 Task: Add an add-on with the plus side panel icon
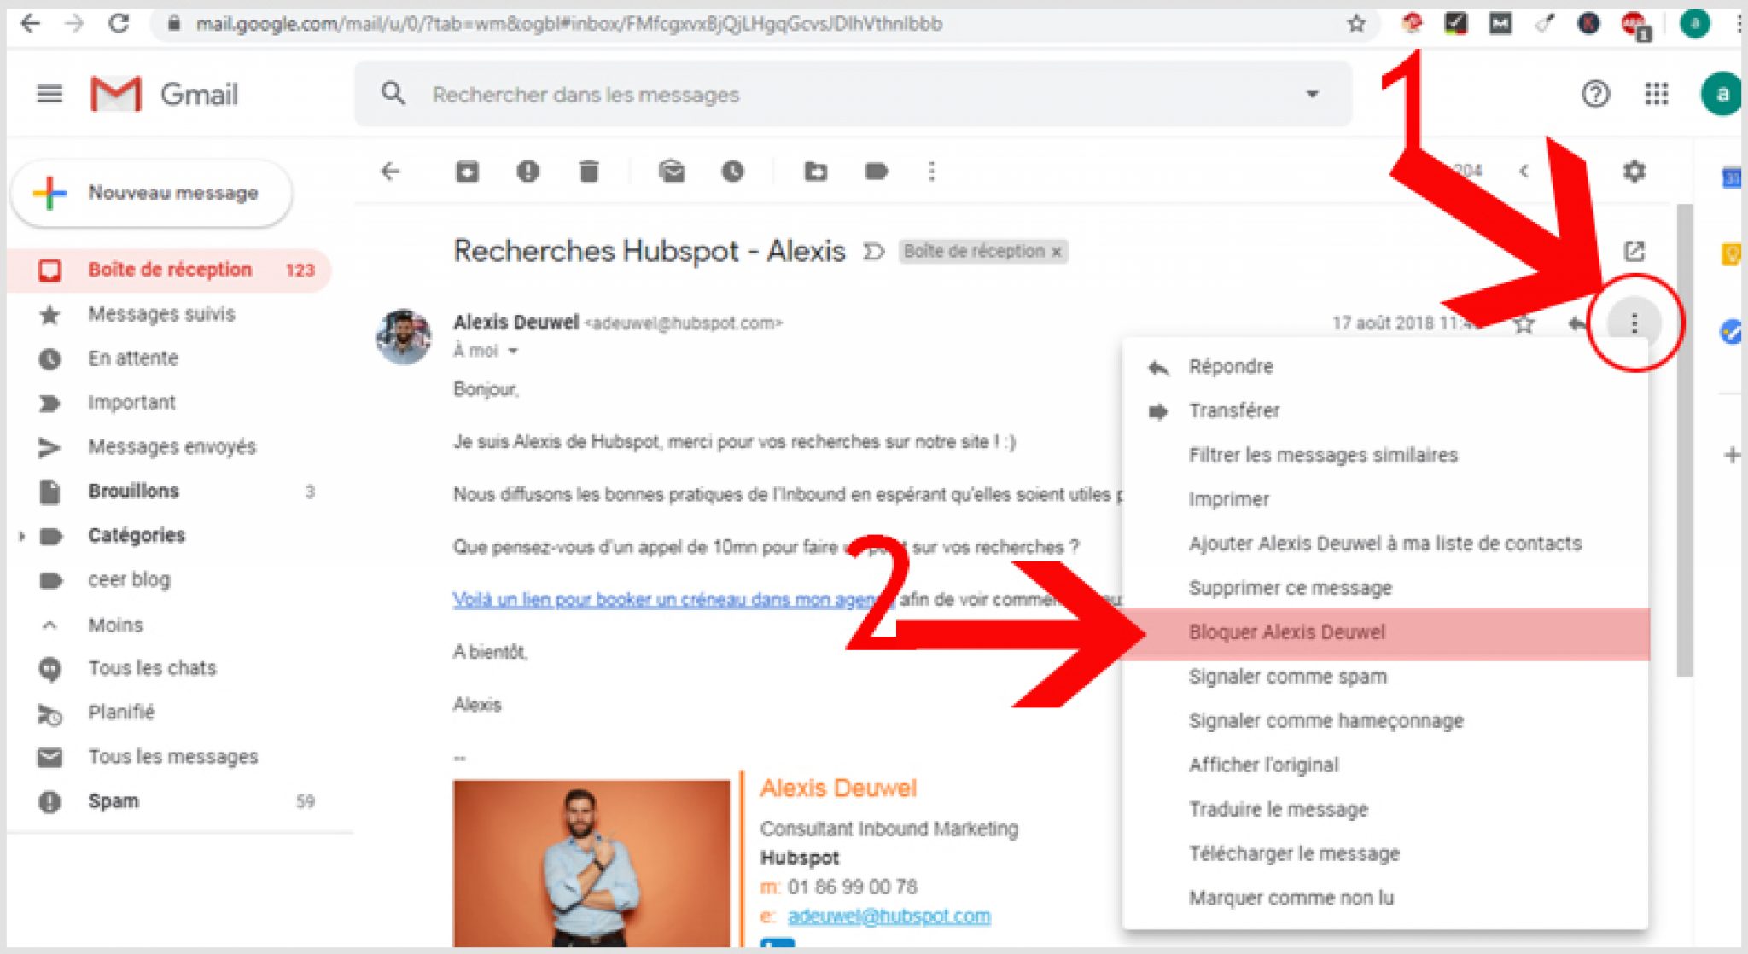tap(1732, 455)
